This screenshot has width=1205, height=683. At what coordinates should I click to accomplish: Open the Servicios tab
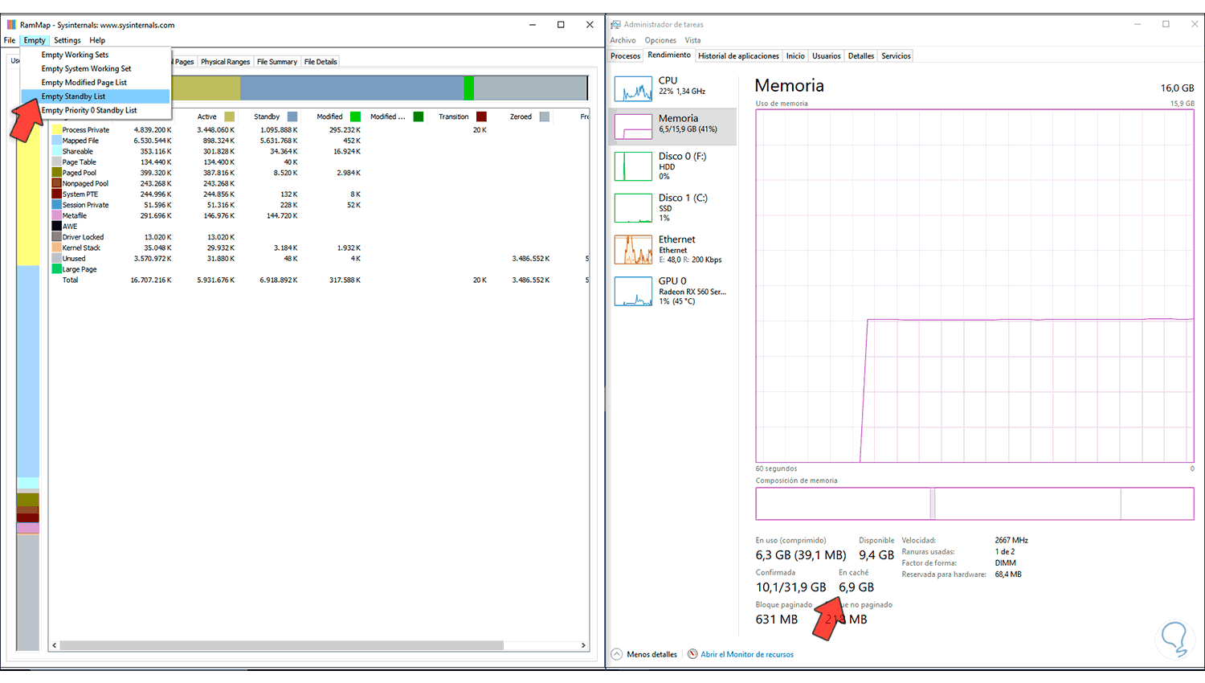[896, 56]
